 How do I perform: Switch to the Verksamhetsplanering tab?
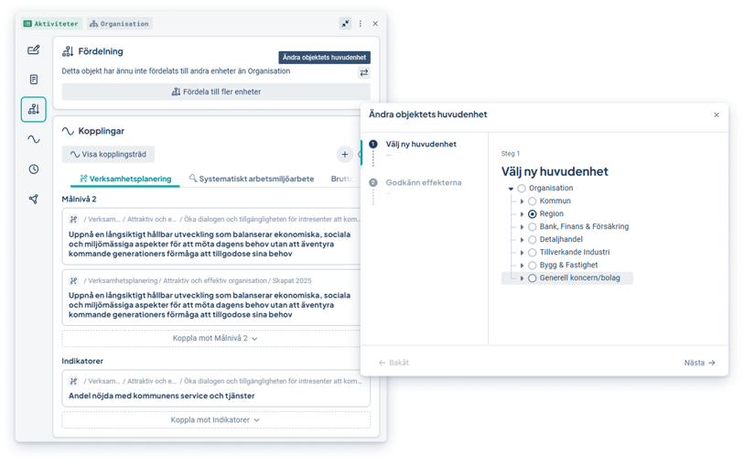click(125, 179)
